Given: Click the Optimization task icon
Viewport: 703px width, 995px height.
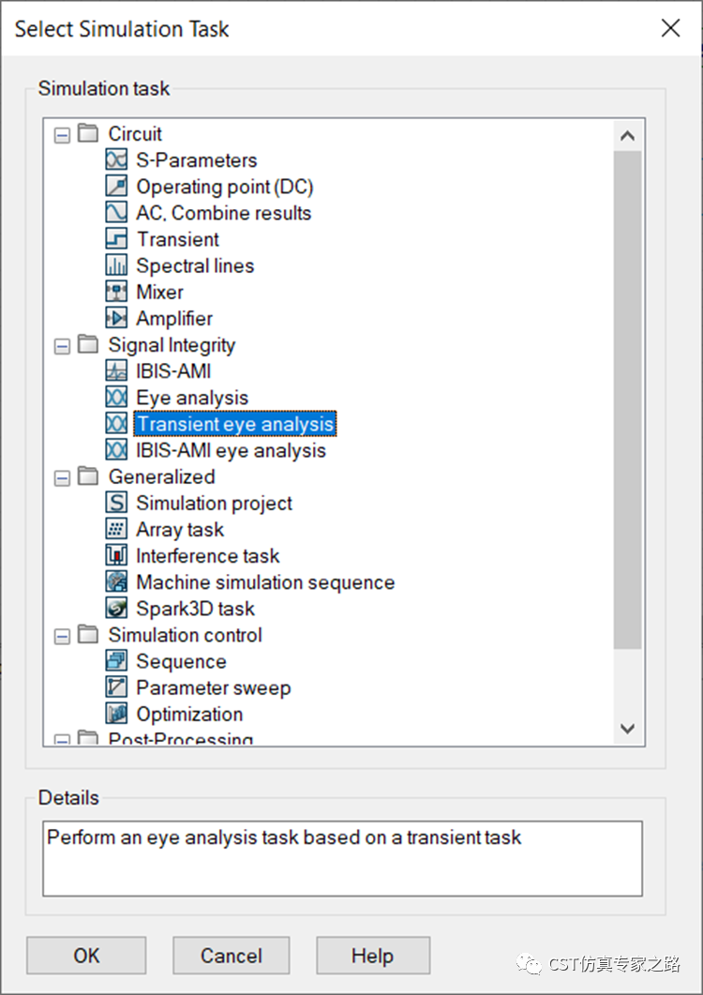Looking at the screenshot, I should pyautogui.click(x=116, y=714).
